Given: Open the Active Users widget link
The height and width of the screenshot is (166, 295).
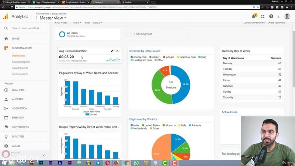Looking at the screenshot, I should point(229,112).
